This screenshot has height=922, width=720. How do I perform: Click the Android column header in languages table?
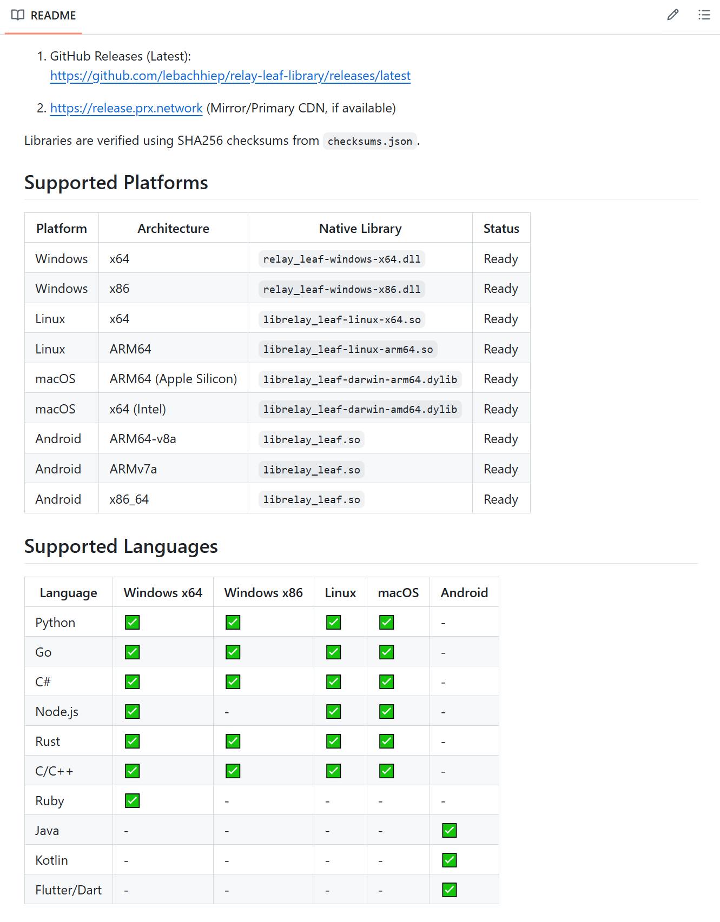point(464,593)
